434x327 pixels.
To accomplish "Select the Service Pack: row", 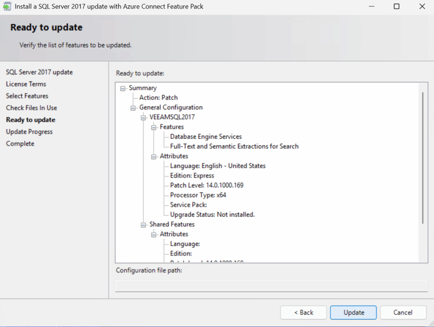I will click(x=189, y=205).
